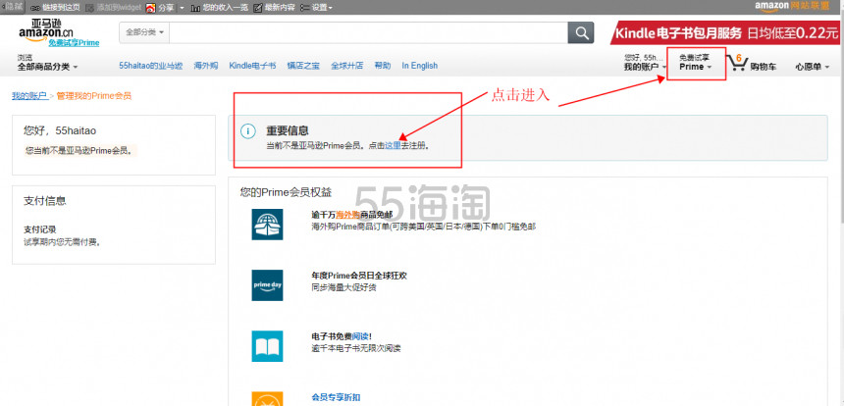
Task: Click the overseas shipping ship icon
Action: pos(267,225)
